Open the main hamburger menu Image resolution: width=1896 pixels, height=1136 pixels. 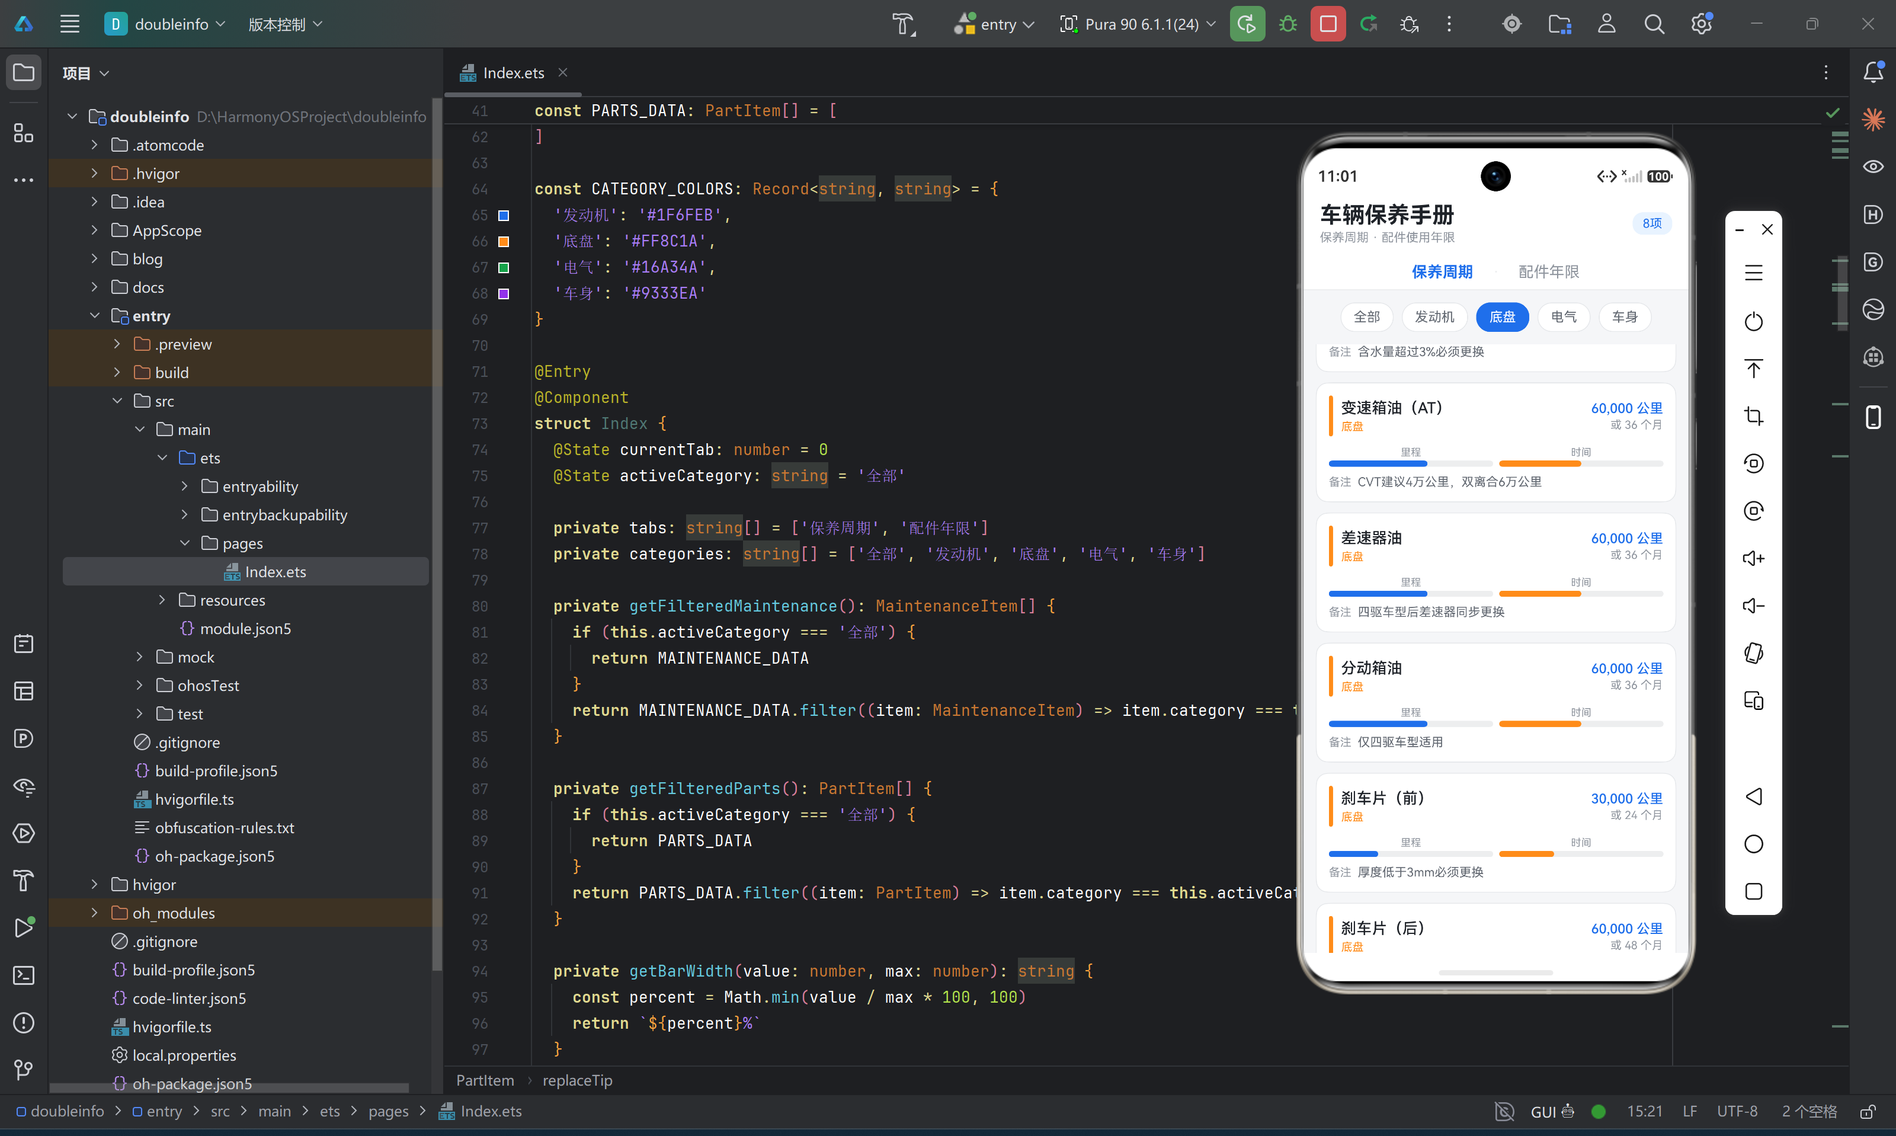point(70,24)
